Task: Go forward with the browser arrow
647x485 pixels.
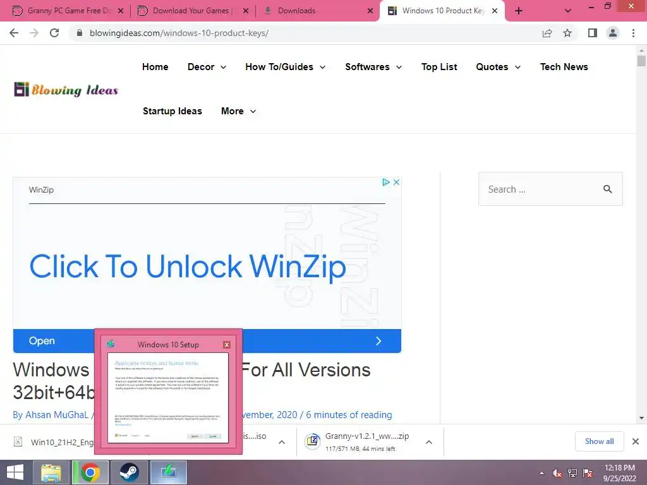Action: (x=34, y=33)
